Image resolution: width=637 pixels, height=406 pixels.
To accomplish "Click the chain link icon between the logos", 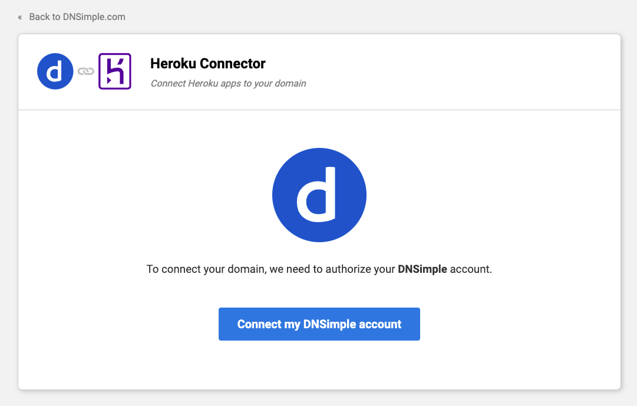I will 84,71.
